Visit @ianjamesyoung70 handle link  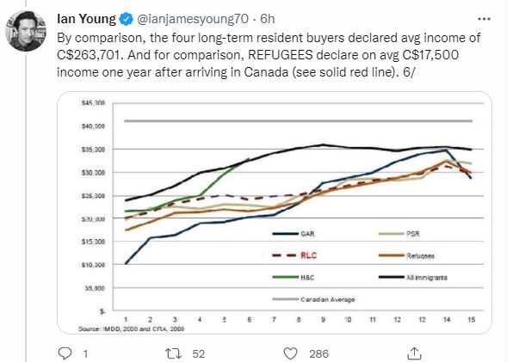(193, 19)
